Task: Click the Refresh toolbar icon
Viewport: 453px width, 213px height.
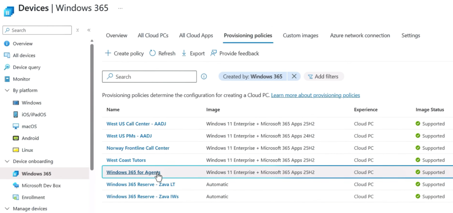Action: tap(153, 53)
